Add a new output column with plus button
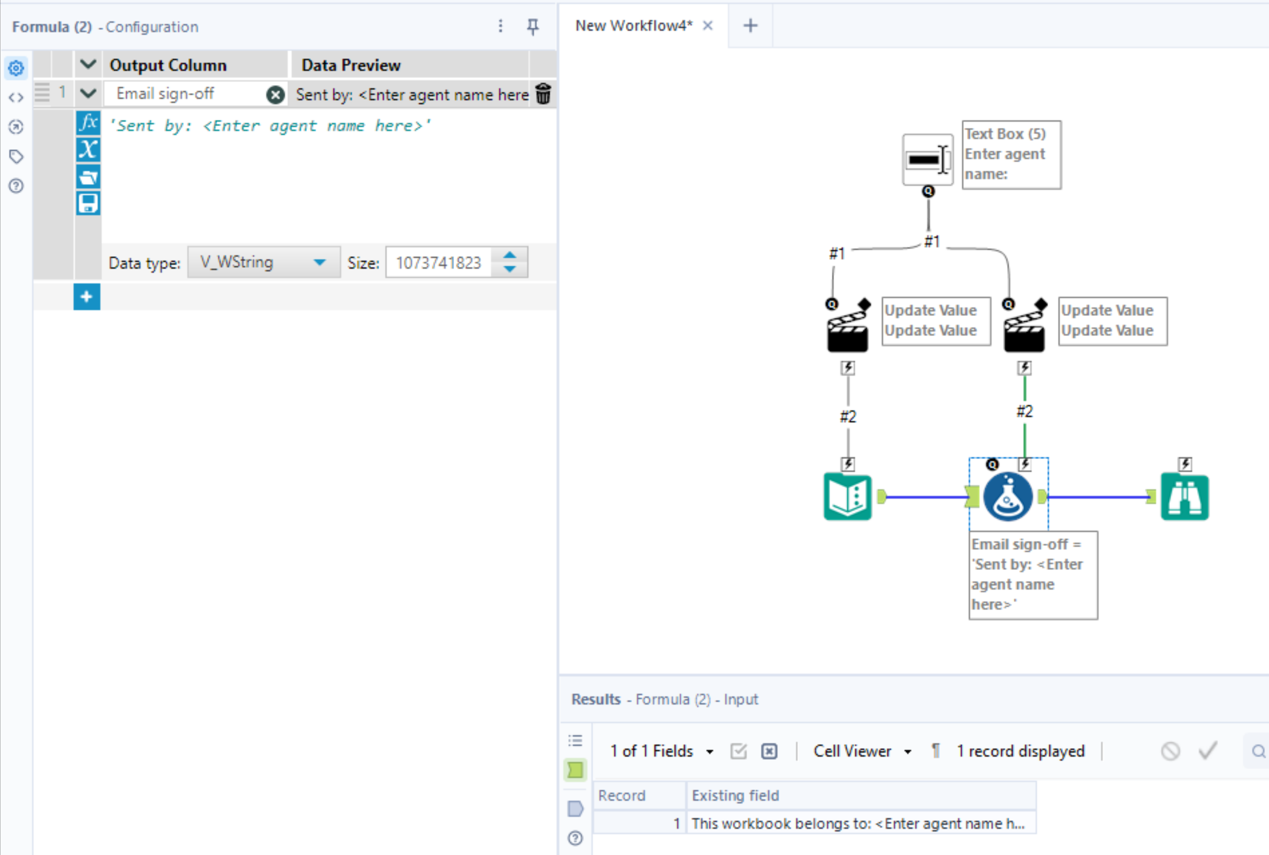 click(x=87, y=296)
